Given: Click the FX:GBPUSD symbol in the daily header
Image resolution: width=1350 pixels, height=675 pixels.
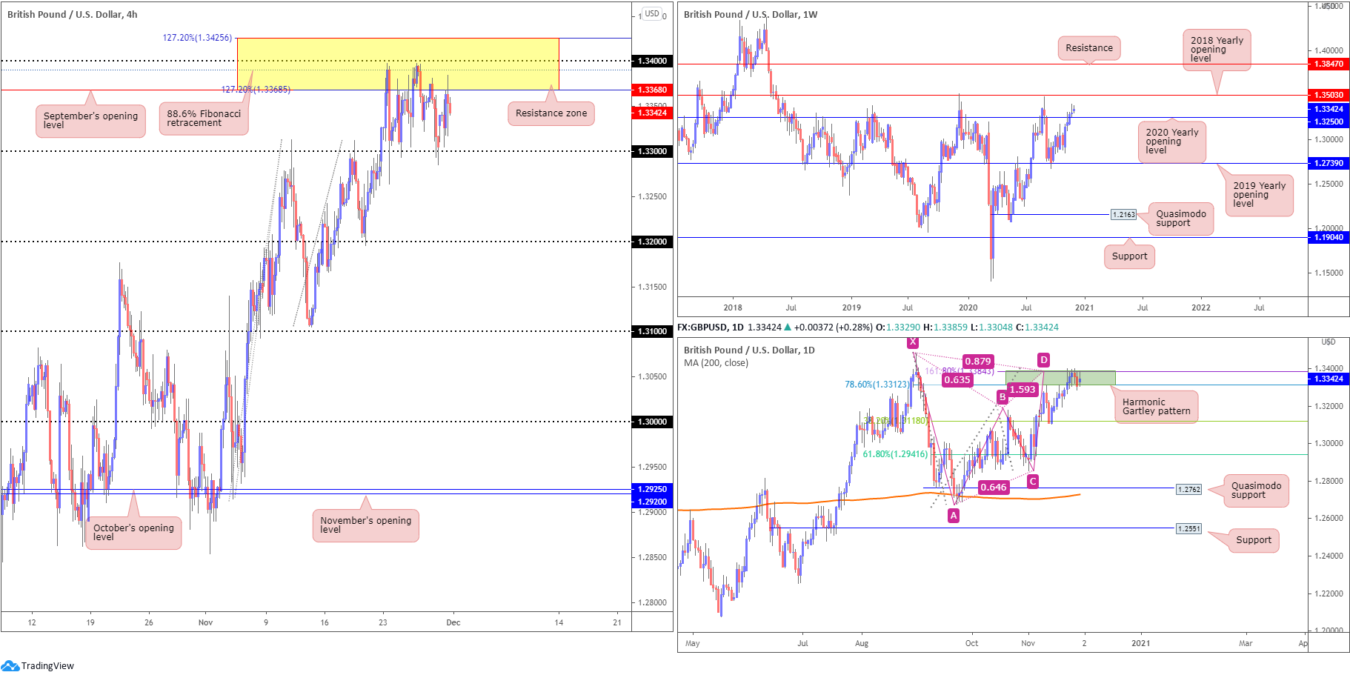Looking at the screenshot, I should point(703,327).
